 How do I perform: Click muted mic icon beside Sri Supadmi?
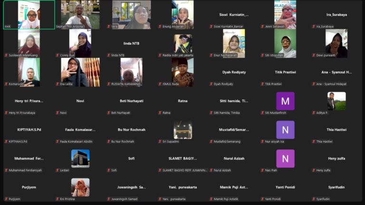[x=160, y=141]
